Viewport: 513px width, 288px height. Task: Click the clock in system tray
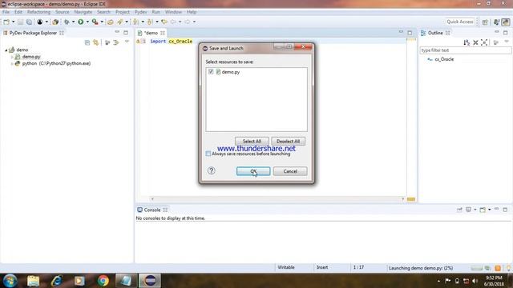(494, 281)
